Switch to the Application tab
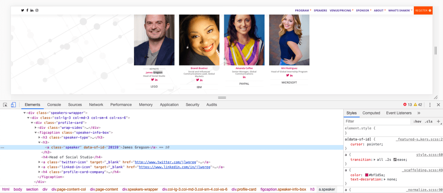443x193 pixels. (x=169, y=105)
